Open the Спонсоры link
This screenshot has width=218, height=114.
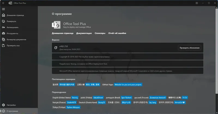point(100,33)
